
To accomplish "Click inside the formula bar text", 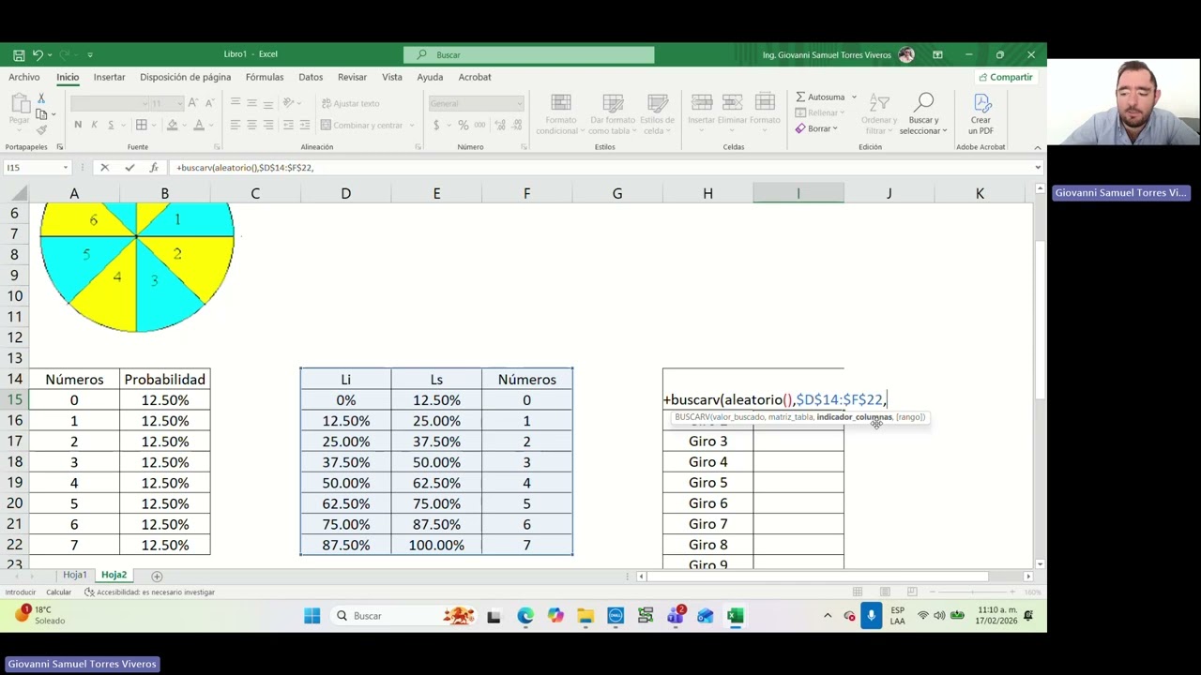I will (x=244, y=168).
